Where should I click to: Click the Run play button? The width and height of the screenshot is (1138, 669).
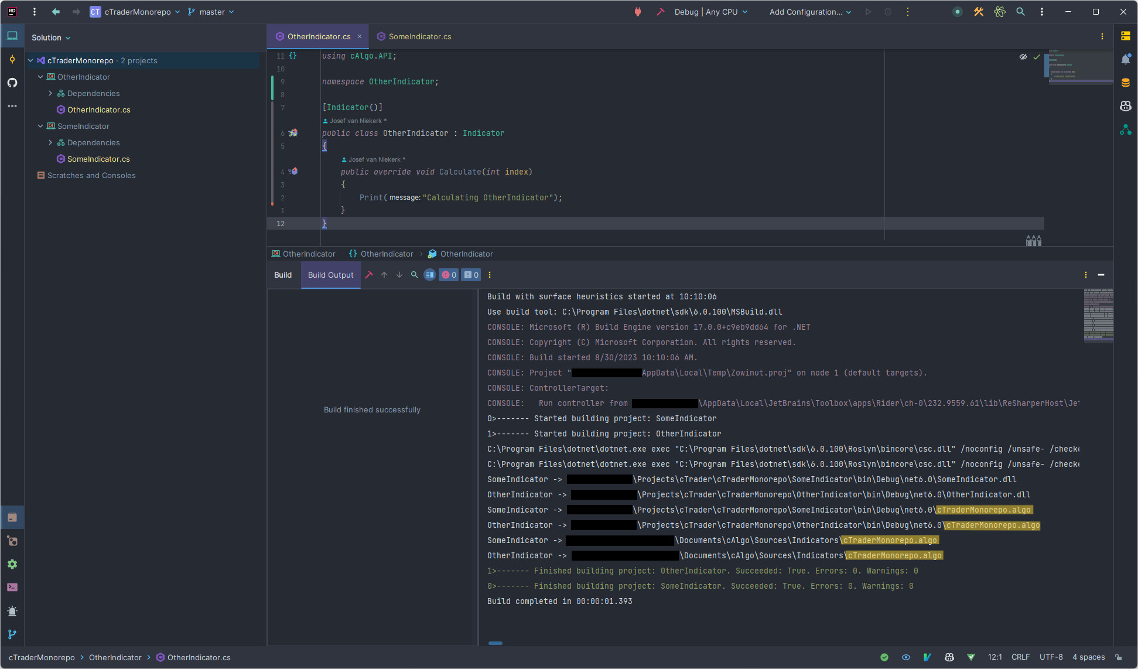(869, 12)
